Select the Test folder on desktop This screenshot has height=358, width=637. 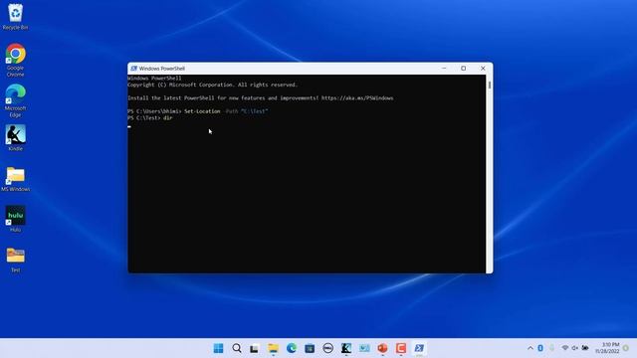tap(16, 260)
